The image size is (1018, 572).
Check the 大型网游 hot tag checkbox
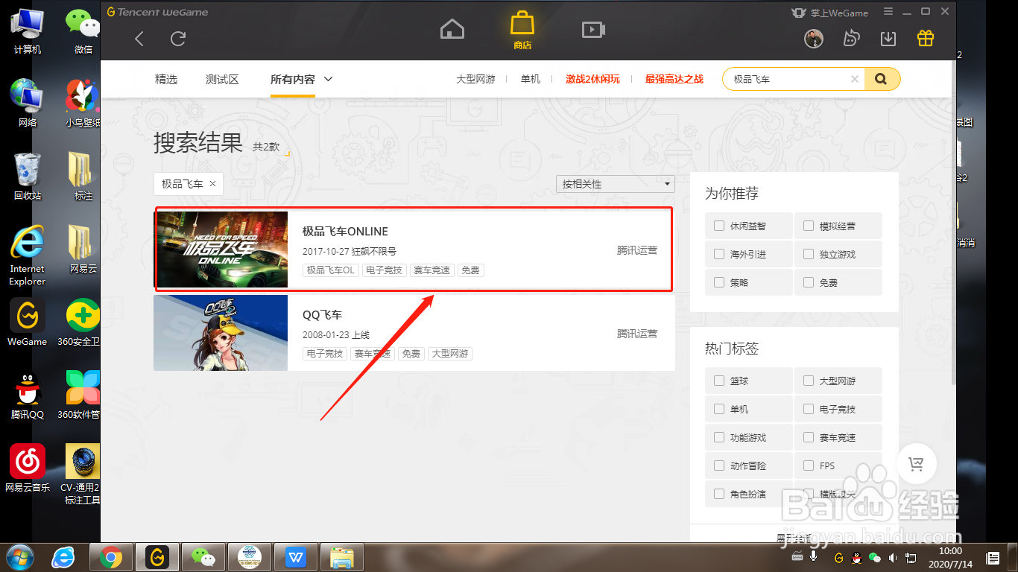(809, 381)
